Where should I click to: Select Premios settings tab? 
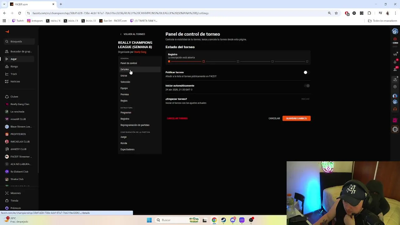point(139,94)
